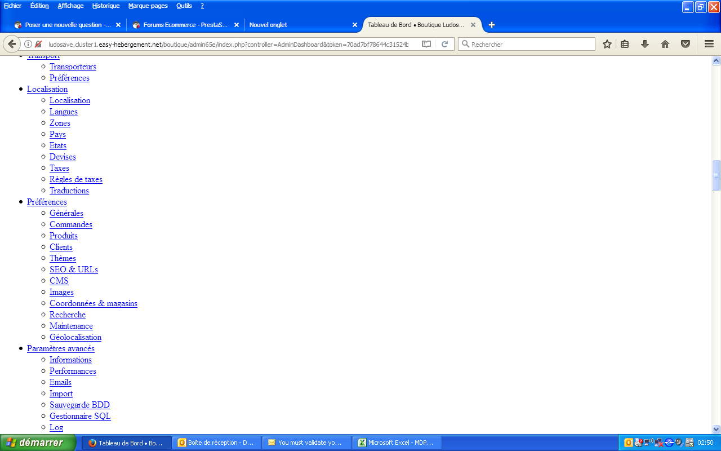
Task: Open Préférences link under Transport
Action: (x=69, y=78)
